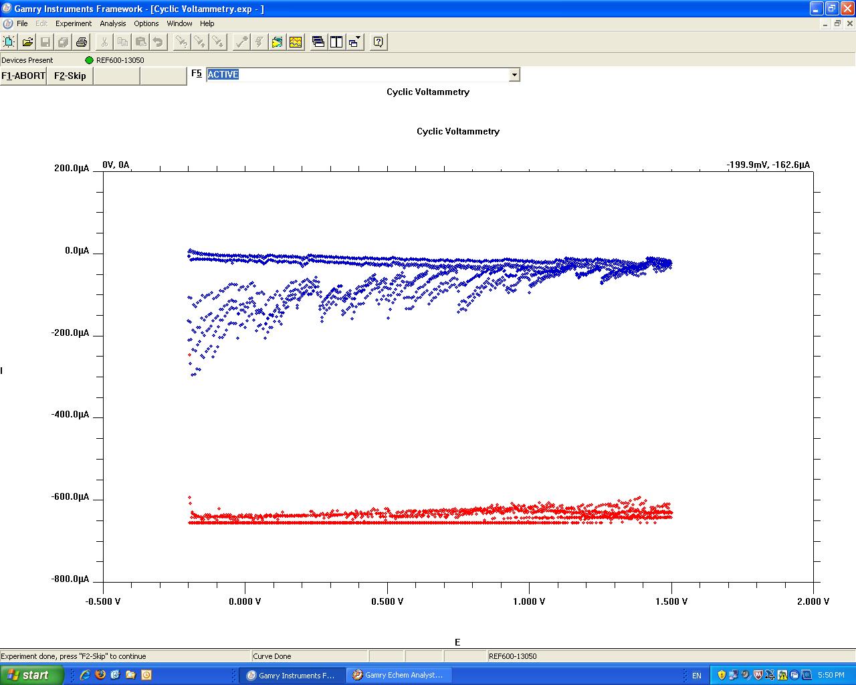Click the Save All stacked disks icon
856x685 pixels.
click(x=64, y=42)
